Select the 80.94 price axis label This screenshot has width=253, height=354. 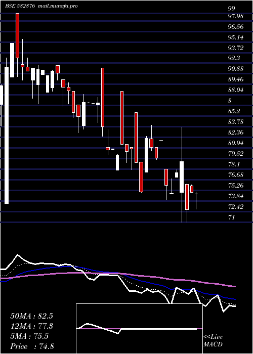pos(236,143)
